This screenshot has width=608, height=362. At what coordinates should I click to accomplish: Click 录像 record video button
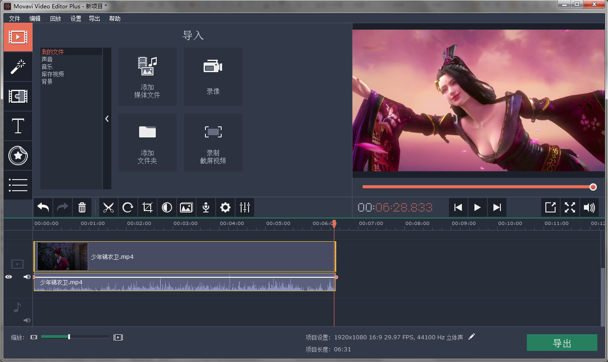pyautogui.click(x=213, y=77)
